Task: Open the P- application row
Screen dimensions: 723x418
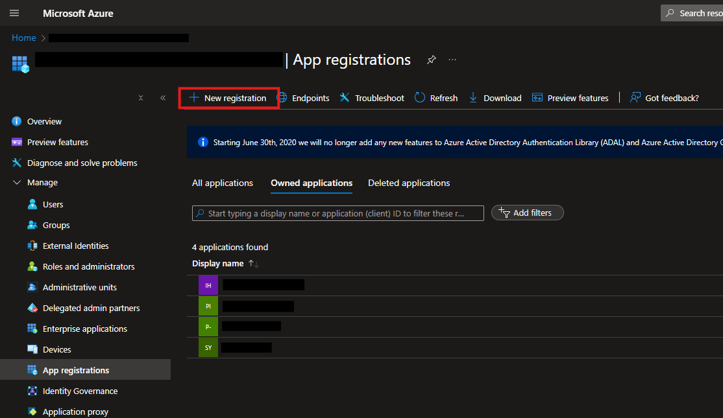Action: [455, 327]
